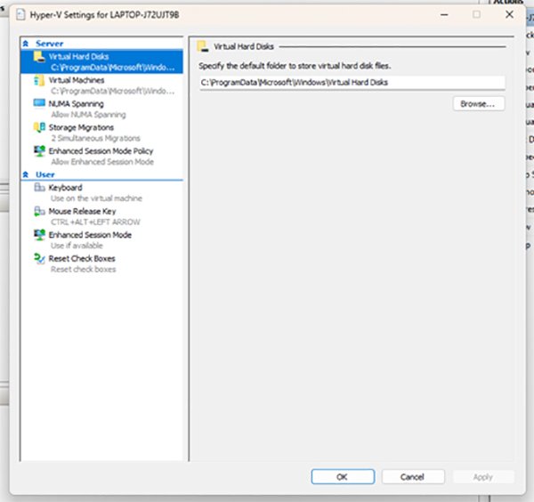The image size is (534, 502).
Task: Close the Hyper-V Settings dialog
Action: tap(508, 14)
